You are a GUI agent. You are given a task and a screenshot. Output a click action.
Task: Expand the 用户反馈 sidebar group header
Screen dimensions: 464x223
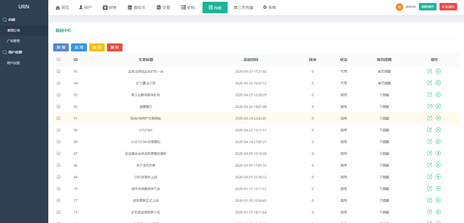click(15, 52)
